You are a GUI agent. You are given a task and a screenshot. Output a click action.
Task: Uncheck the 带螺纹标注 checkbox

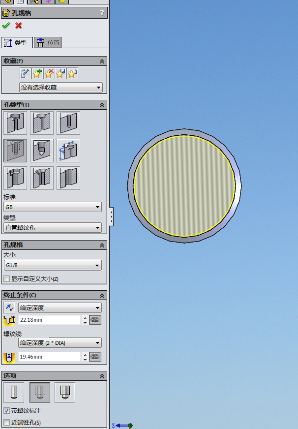pyautogui.click(x=7, y=410)
